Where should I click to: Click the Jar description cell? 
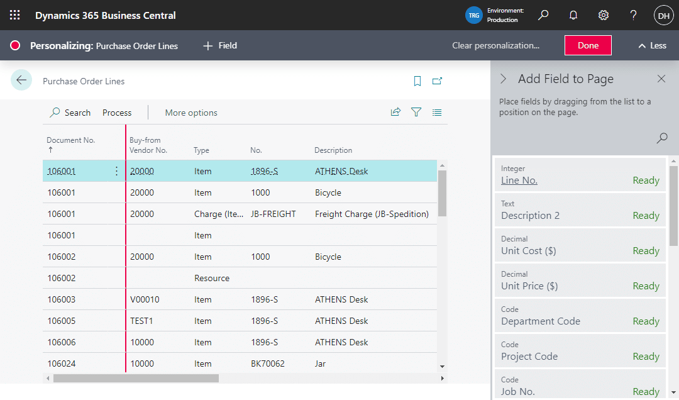[x=320, y=364]
